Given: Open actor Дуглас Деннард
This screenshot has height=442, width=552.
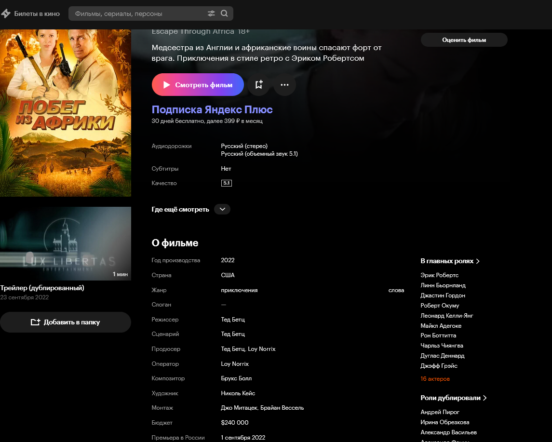Looking at the screenshot, I should click(x=443, y=355).
